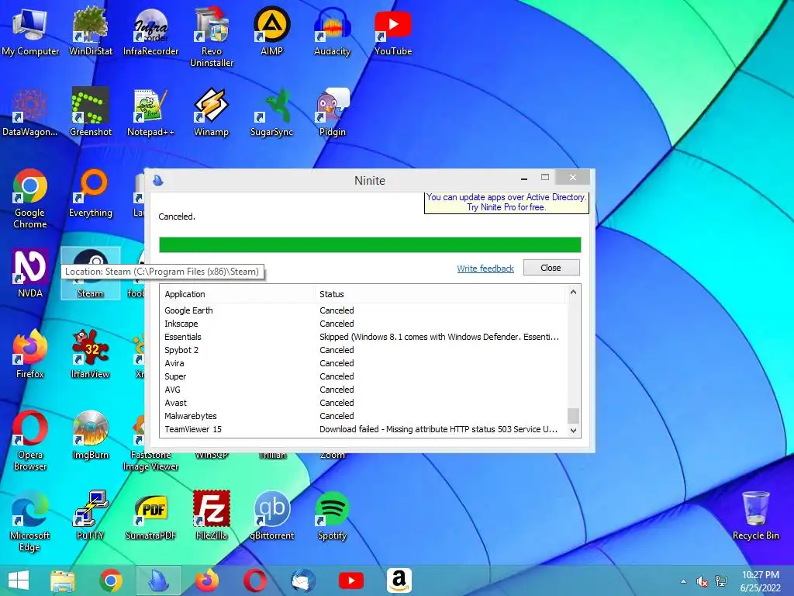Click the AIMP desktop shortcut
The height and width of the screenshot is (596, 794).
272,32
